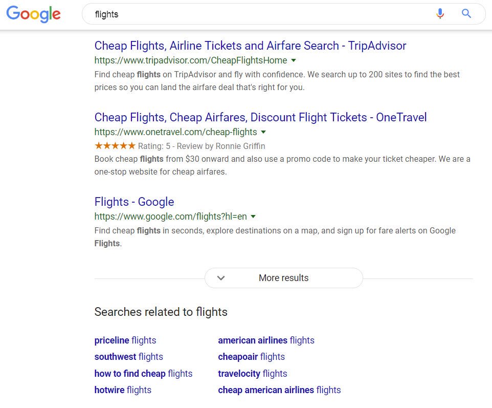Viewport: 492px width, 408px height.
Task: Open the TripAdvisor result URL dropdown arrow
Action: (294, 60)
